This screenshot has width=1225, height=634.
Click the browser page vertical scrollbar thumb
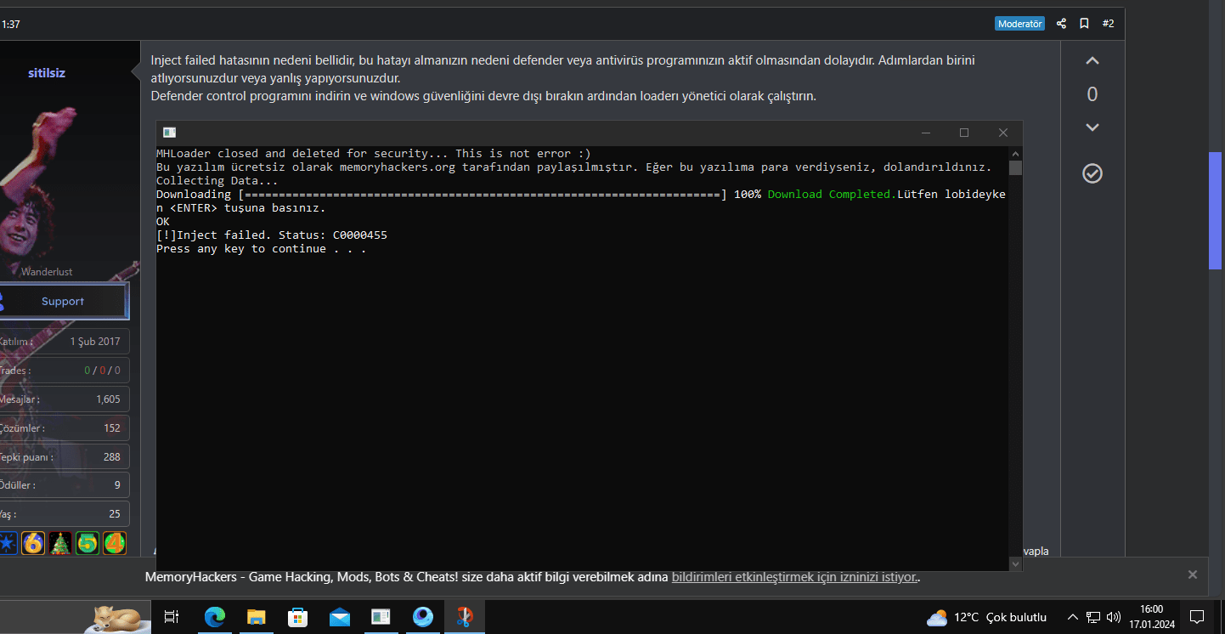coord(1216,211)
